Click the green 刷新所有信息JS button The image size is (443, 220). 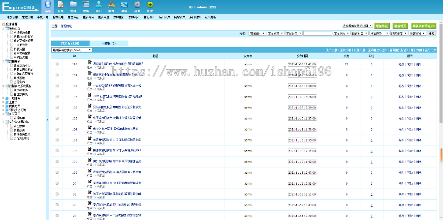(424, 26)
